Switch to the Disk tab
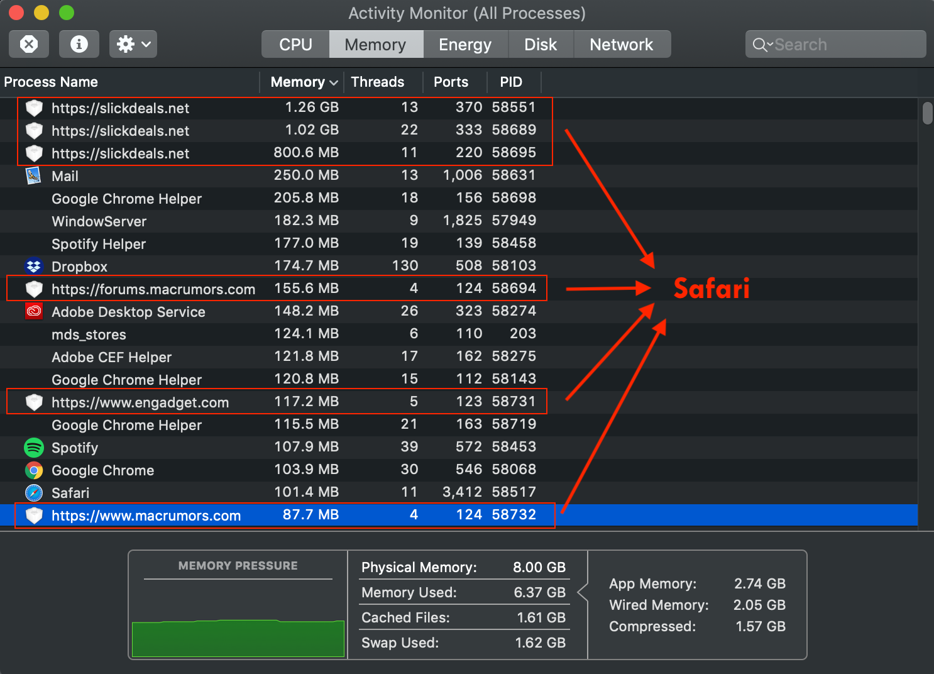Screen dimensions: 934x674 (x=541, y=45)
